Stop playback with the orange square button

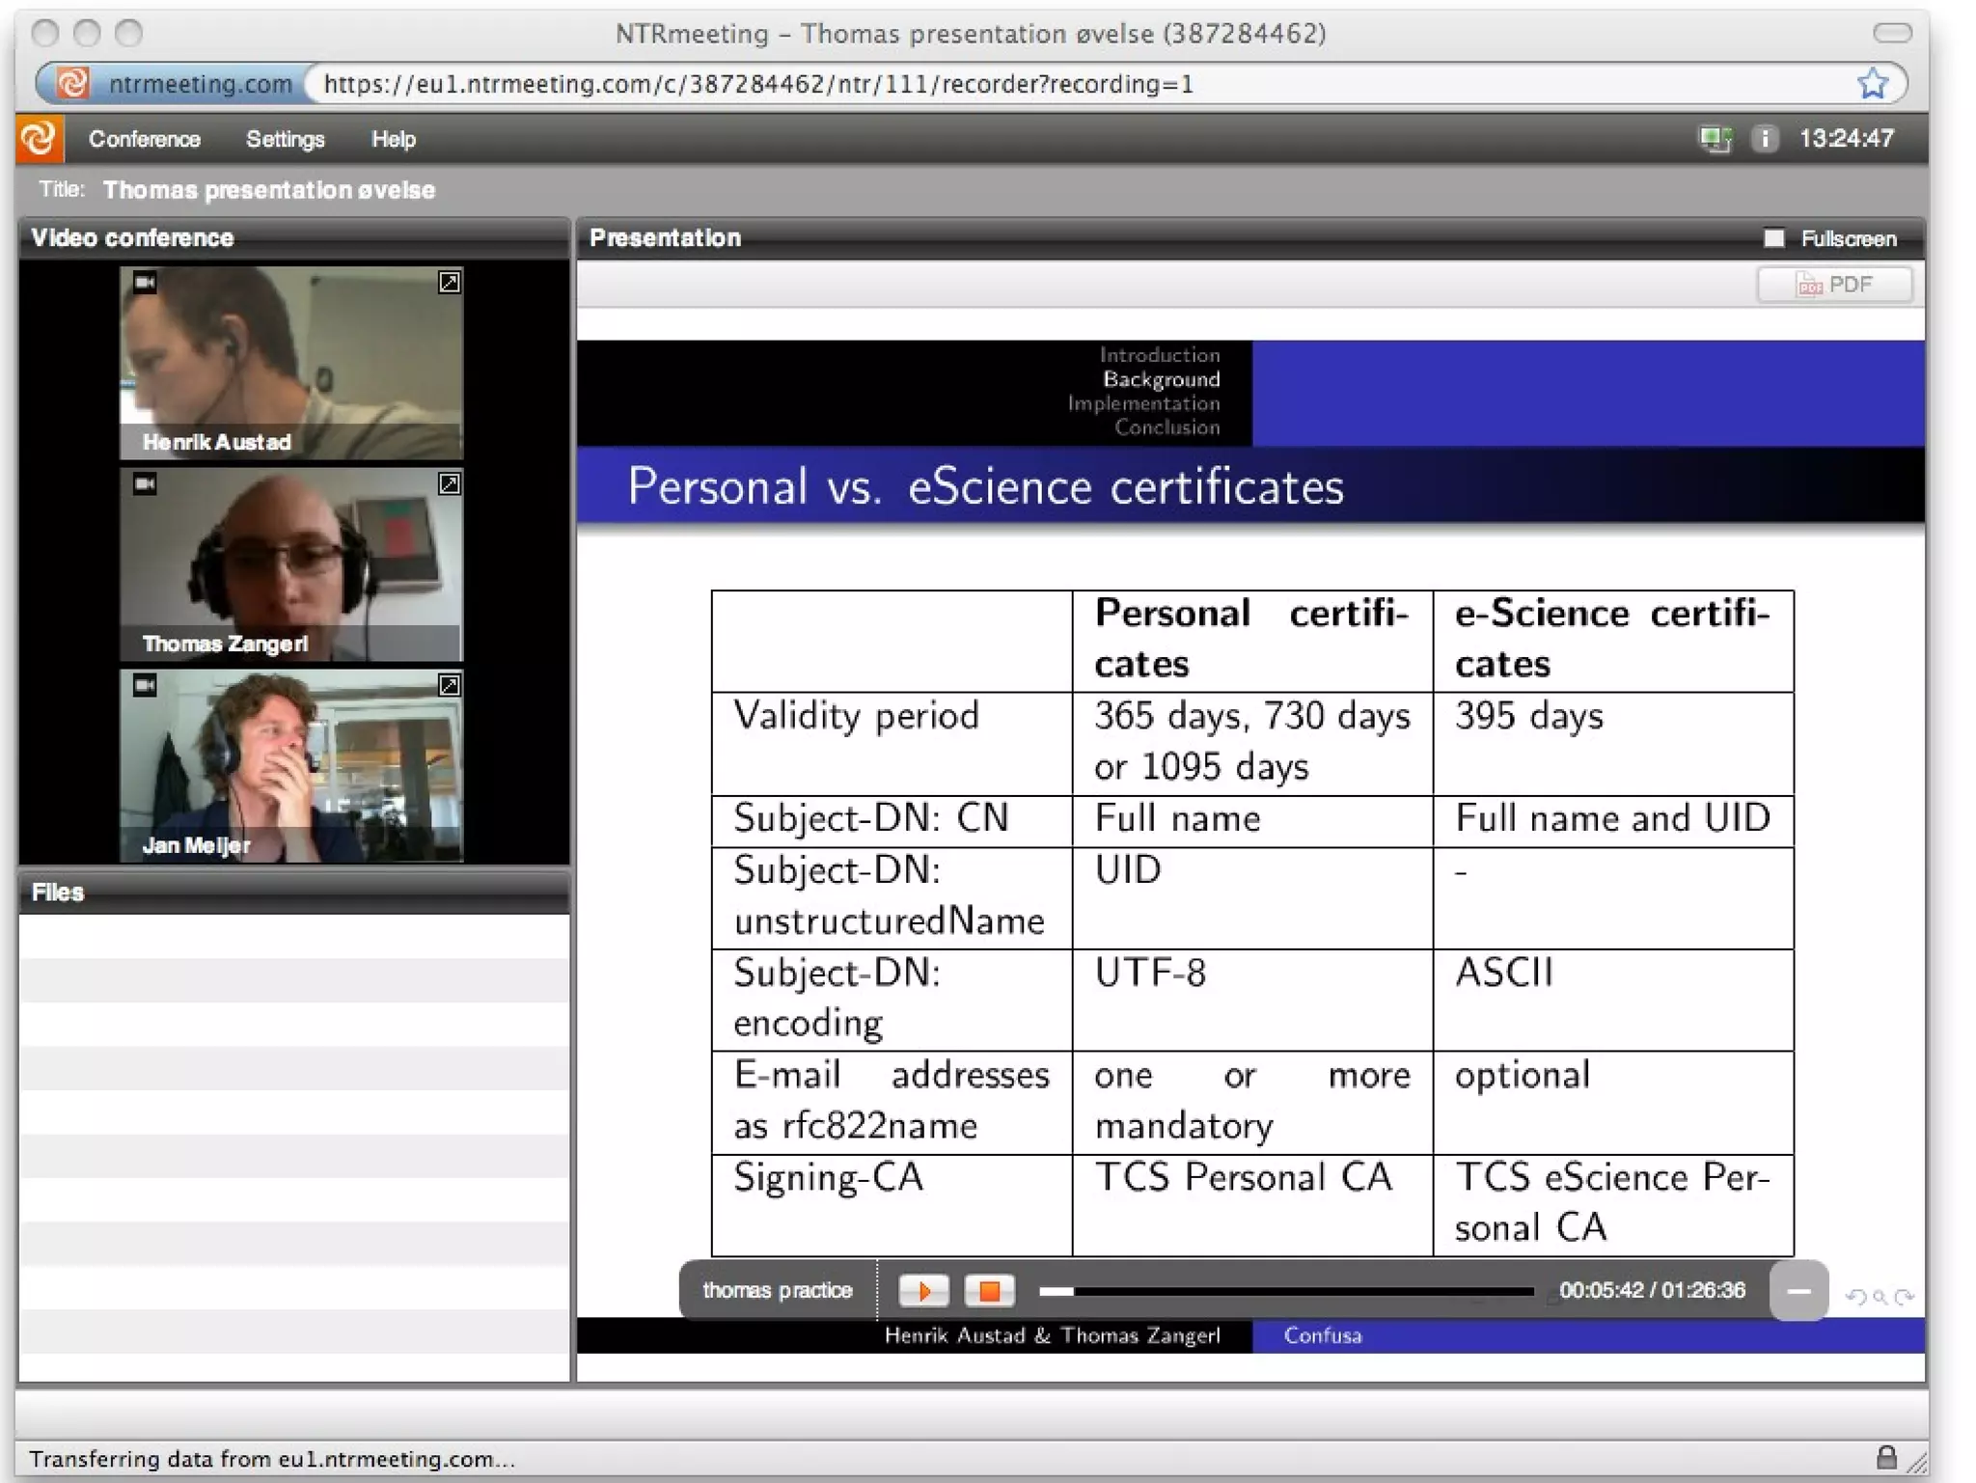[x=989, y=1290]
